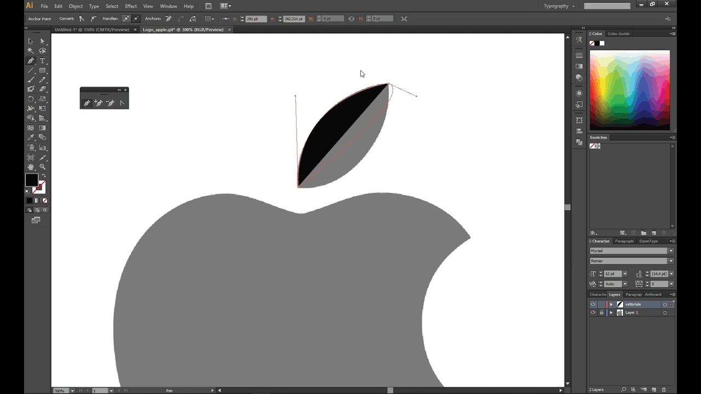Click the black fill color swatch
The image size is (701, 394).
32,179
